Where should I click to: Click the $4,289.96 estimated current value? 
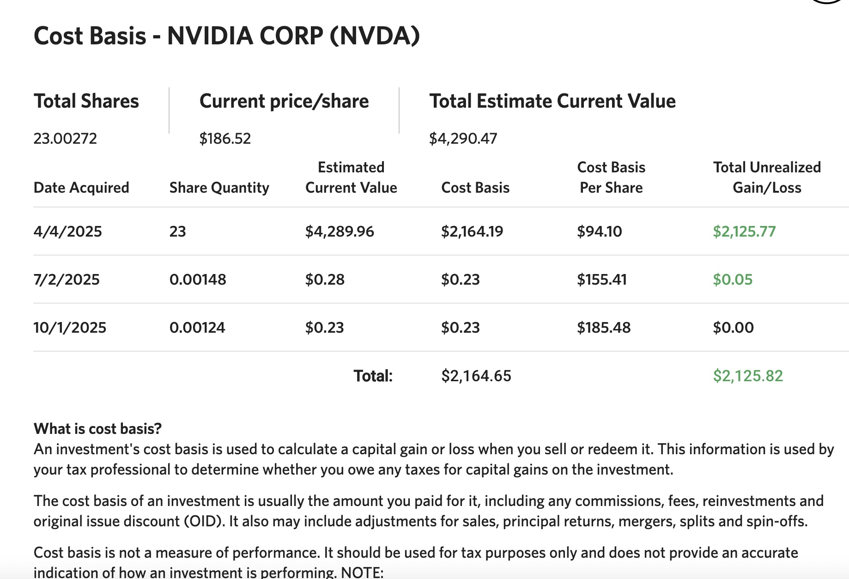click(x=340, y=231)
